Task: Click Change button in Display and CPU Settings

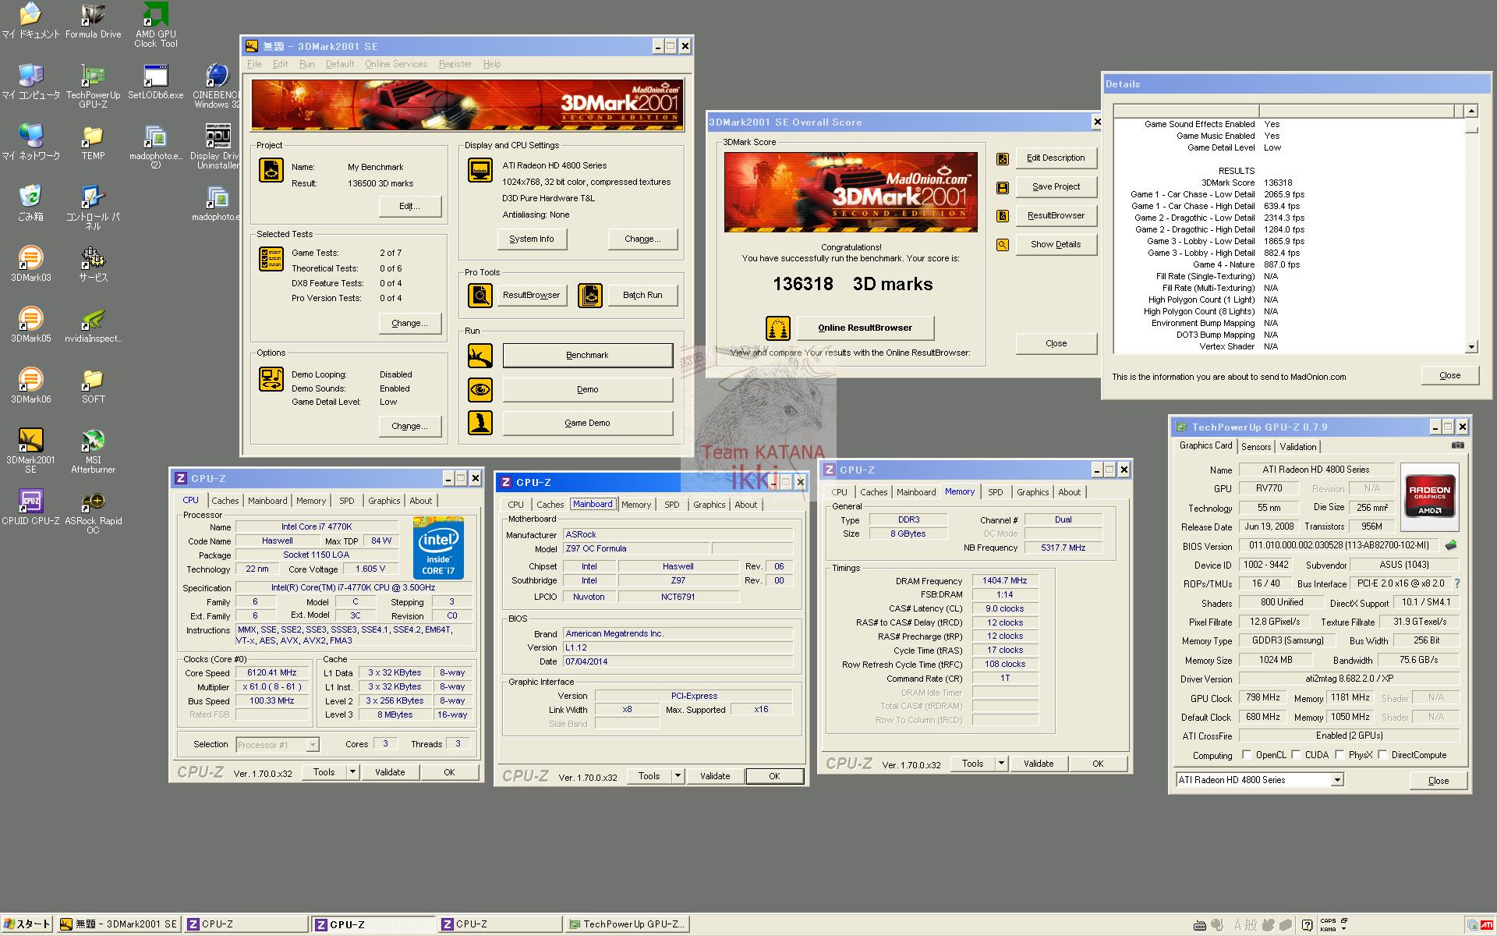Action: pos(642,239)
